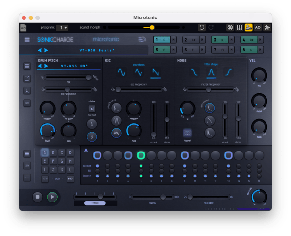
Task: Select noise pitch mod mode icon
Action: 116,133
